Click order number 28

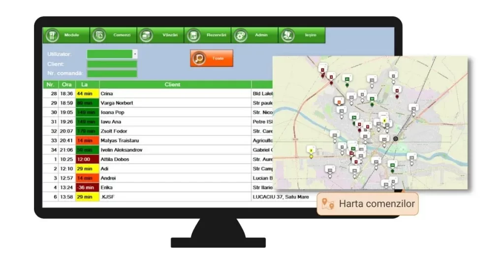(54, 94)
